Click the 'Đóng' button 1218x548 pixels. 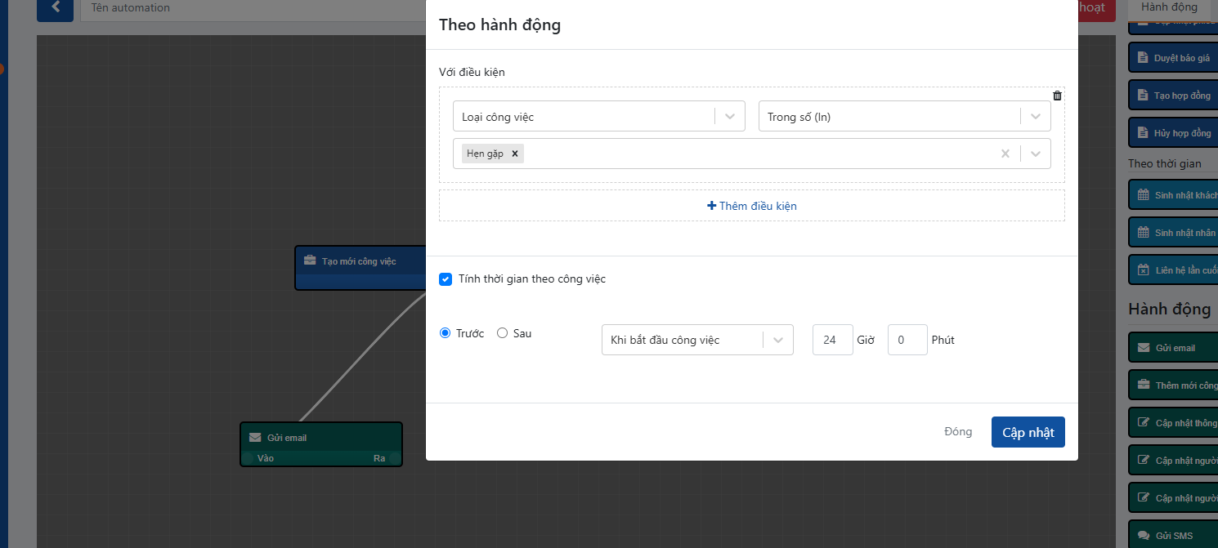point(958,432)
